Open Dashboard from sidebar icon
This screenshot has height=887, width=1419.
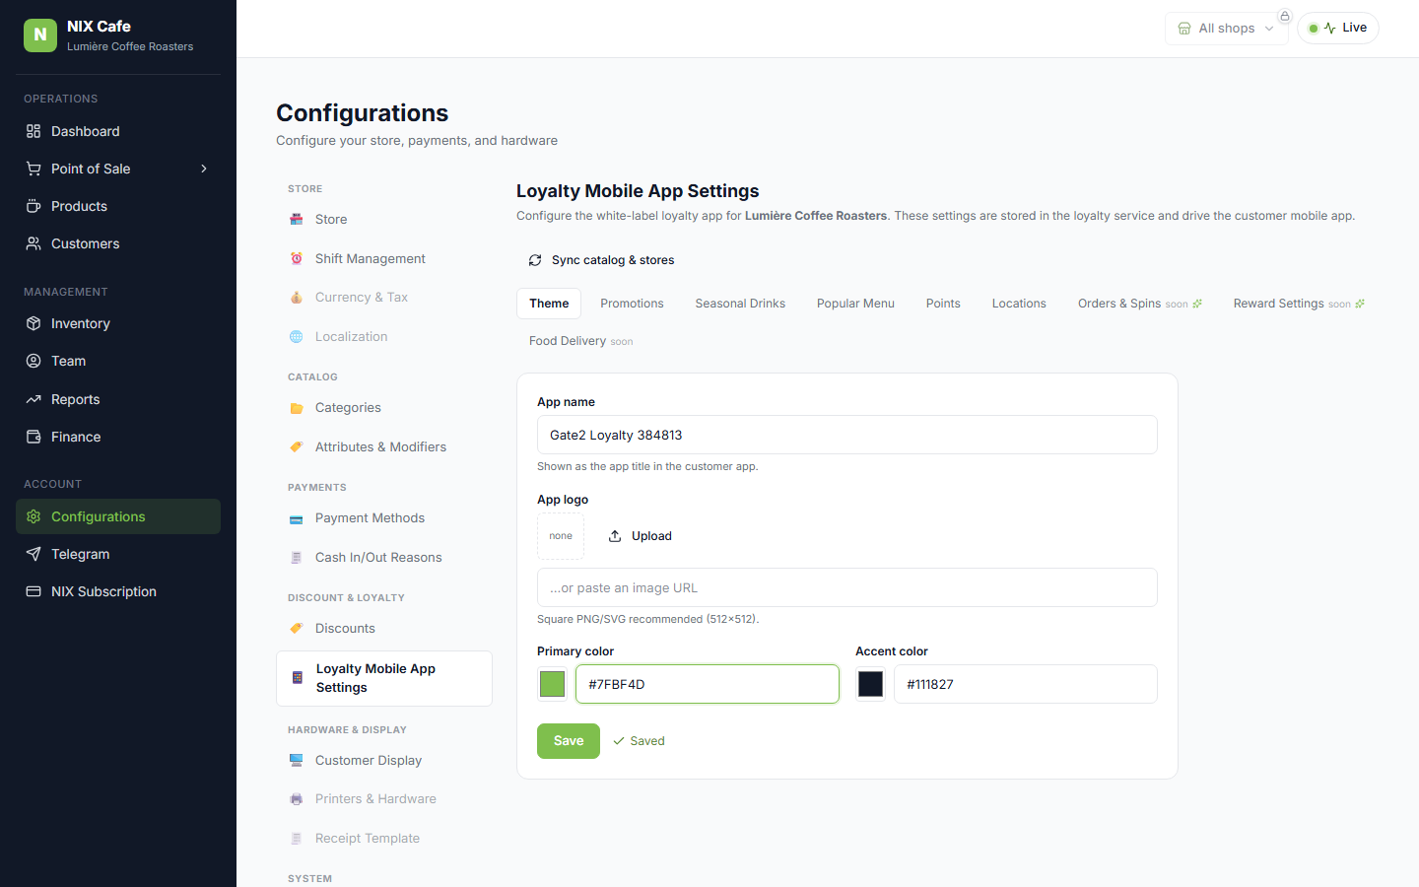(x=34, y=131)
